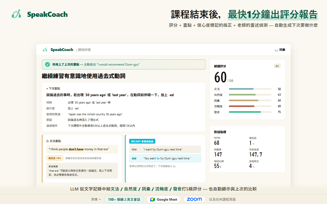Click the SpeakCoach brand name in the page header
This screenshot has width=327, height=204.
(x=47, y=14)
